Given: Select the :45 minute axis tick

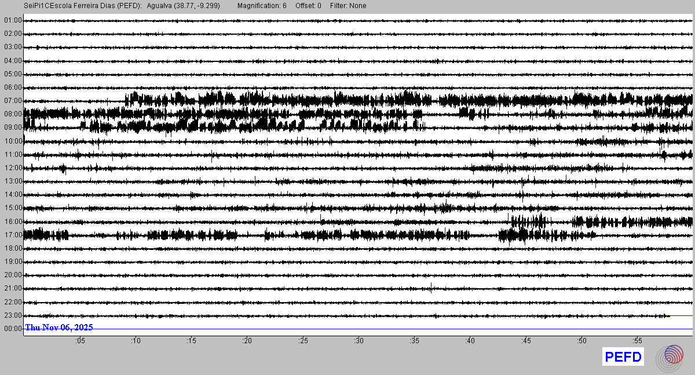Looking at the screenshot, I should [x=526, y=341].
